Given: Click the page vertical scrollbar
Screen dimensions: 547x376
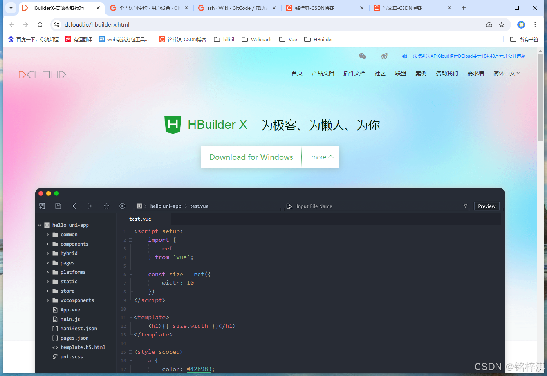Looking at the screenshot, I should click(x=540, y=98).
